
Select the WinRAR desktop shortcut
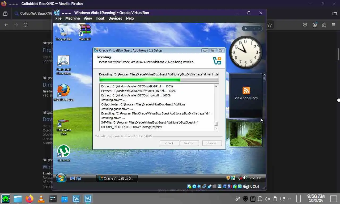85,32
